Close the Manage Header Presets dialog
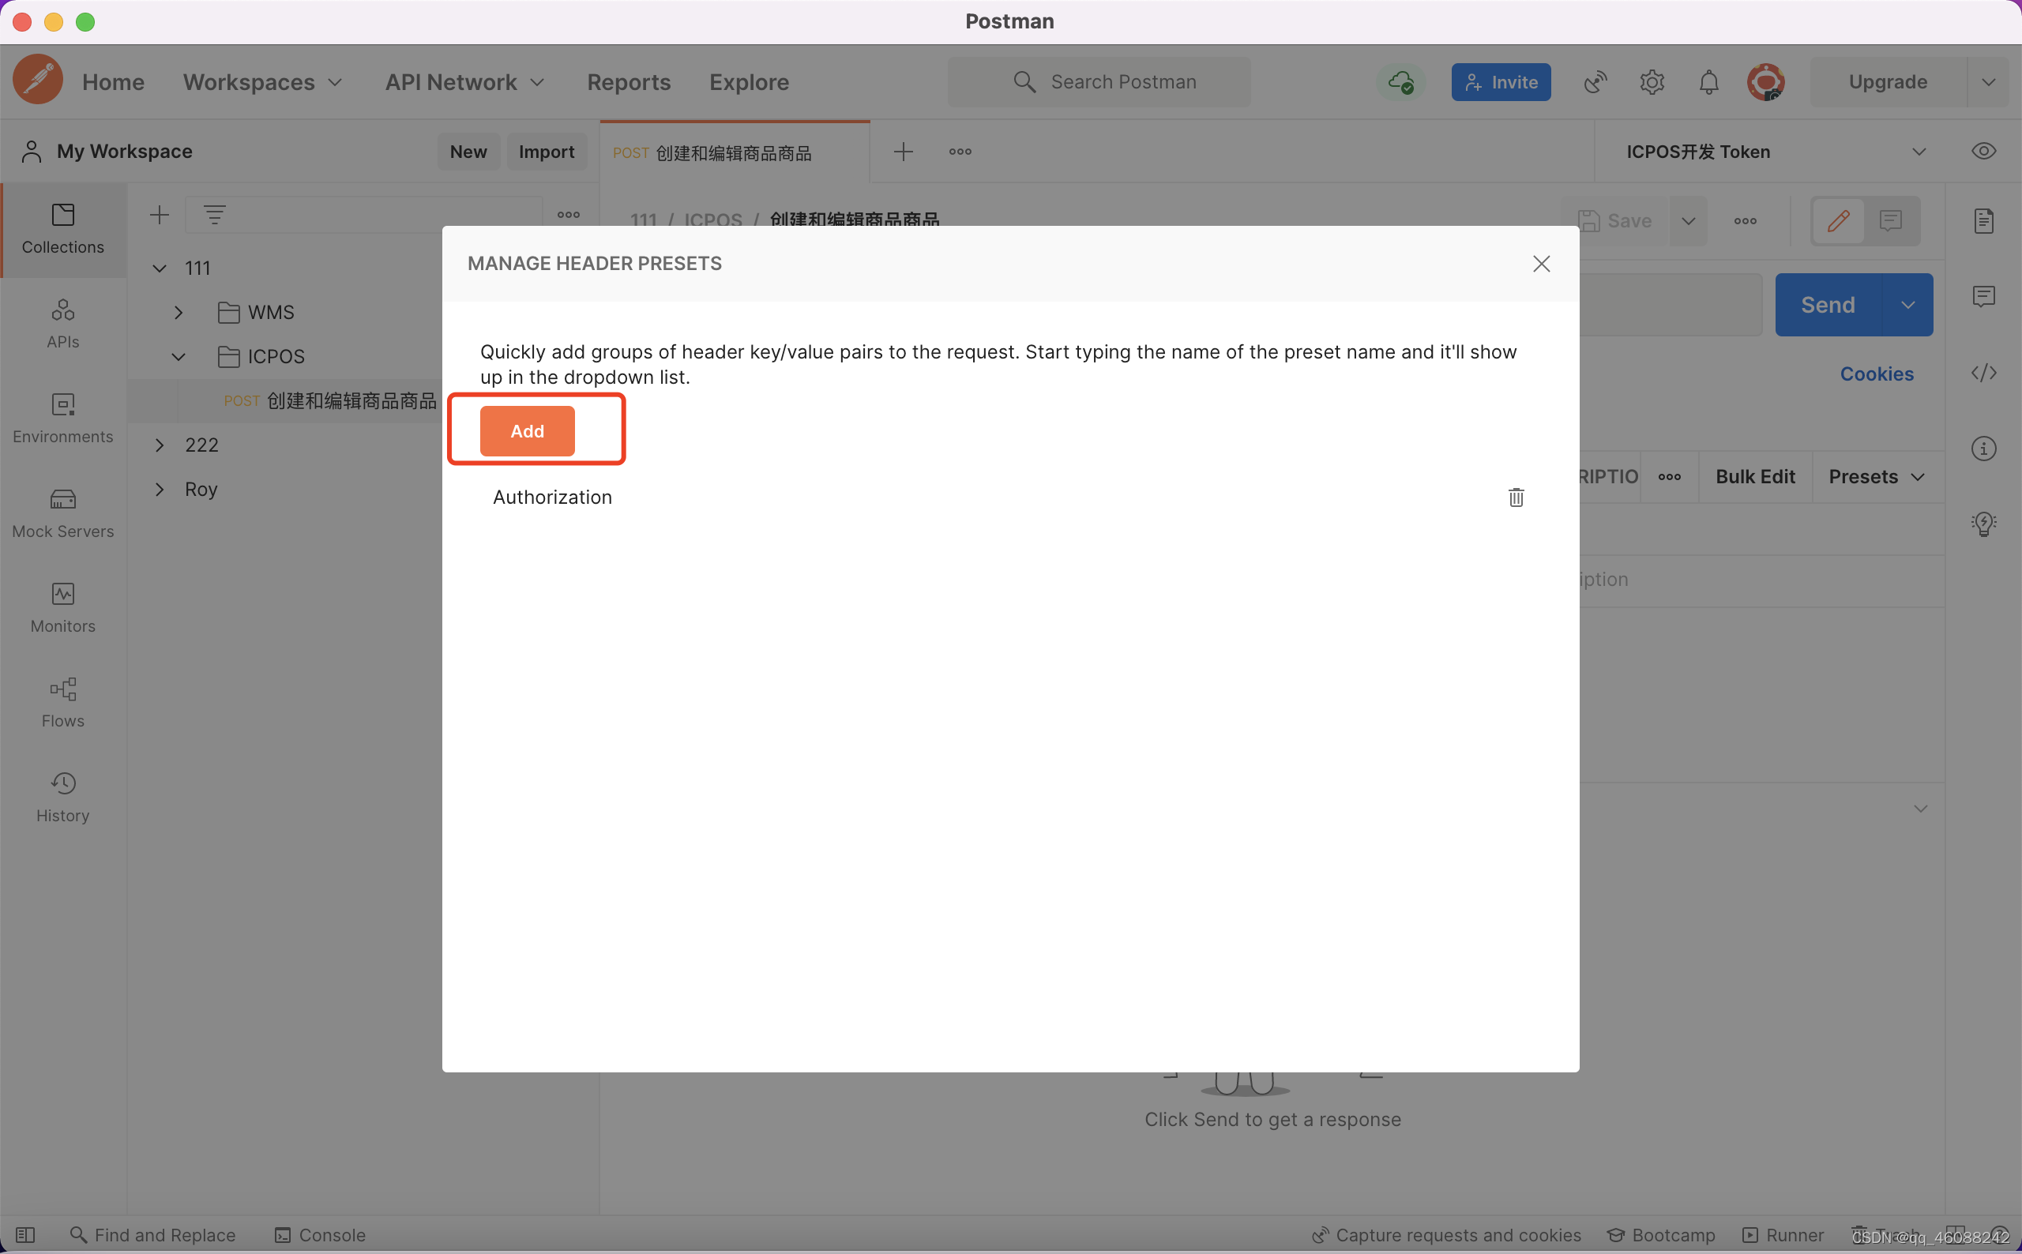 tap(1541, 264)
